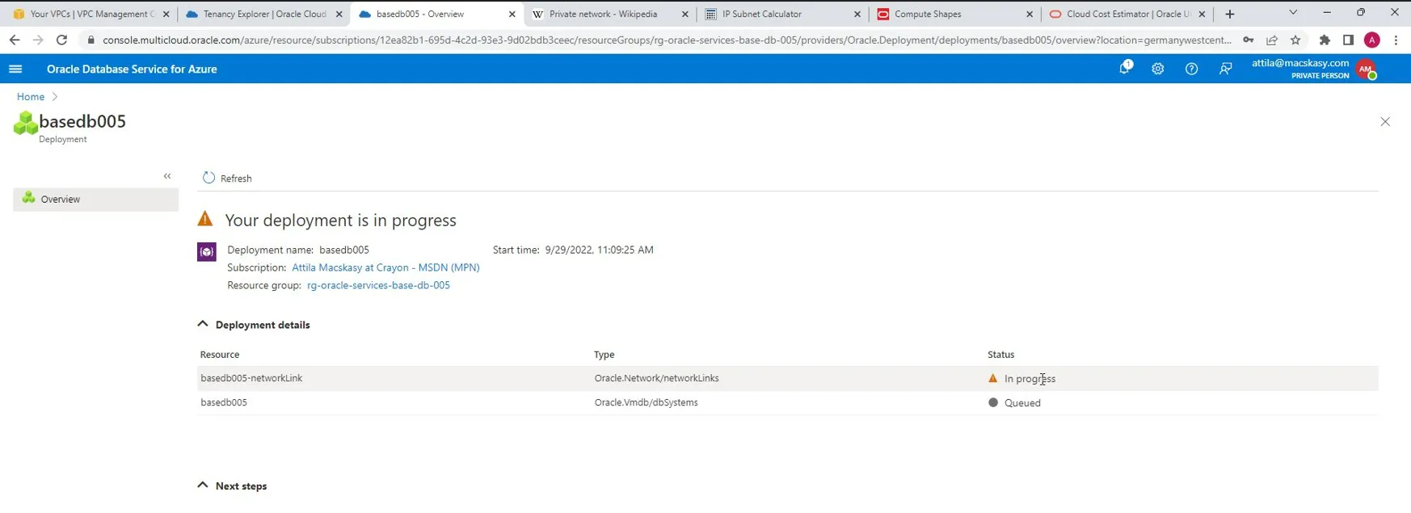Click the In progress status text
Screen dimensions: 1411x513
click(1030, 379)
